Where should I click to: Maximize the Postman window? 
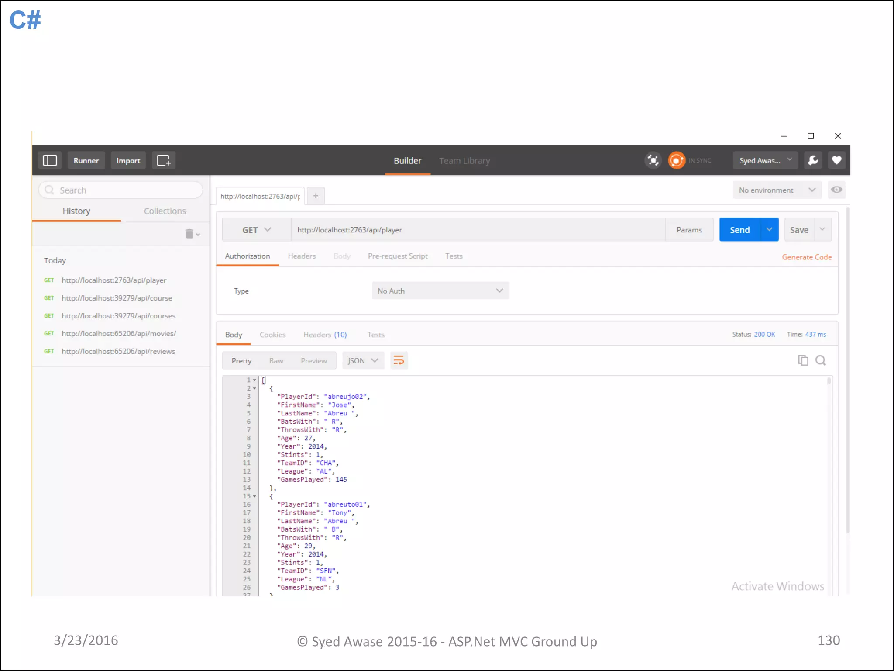811,136
